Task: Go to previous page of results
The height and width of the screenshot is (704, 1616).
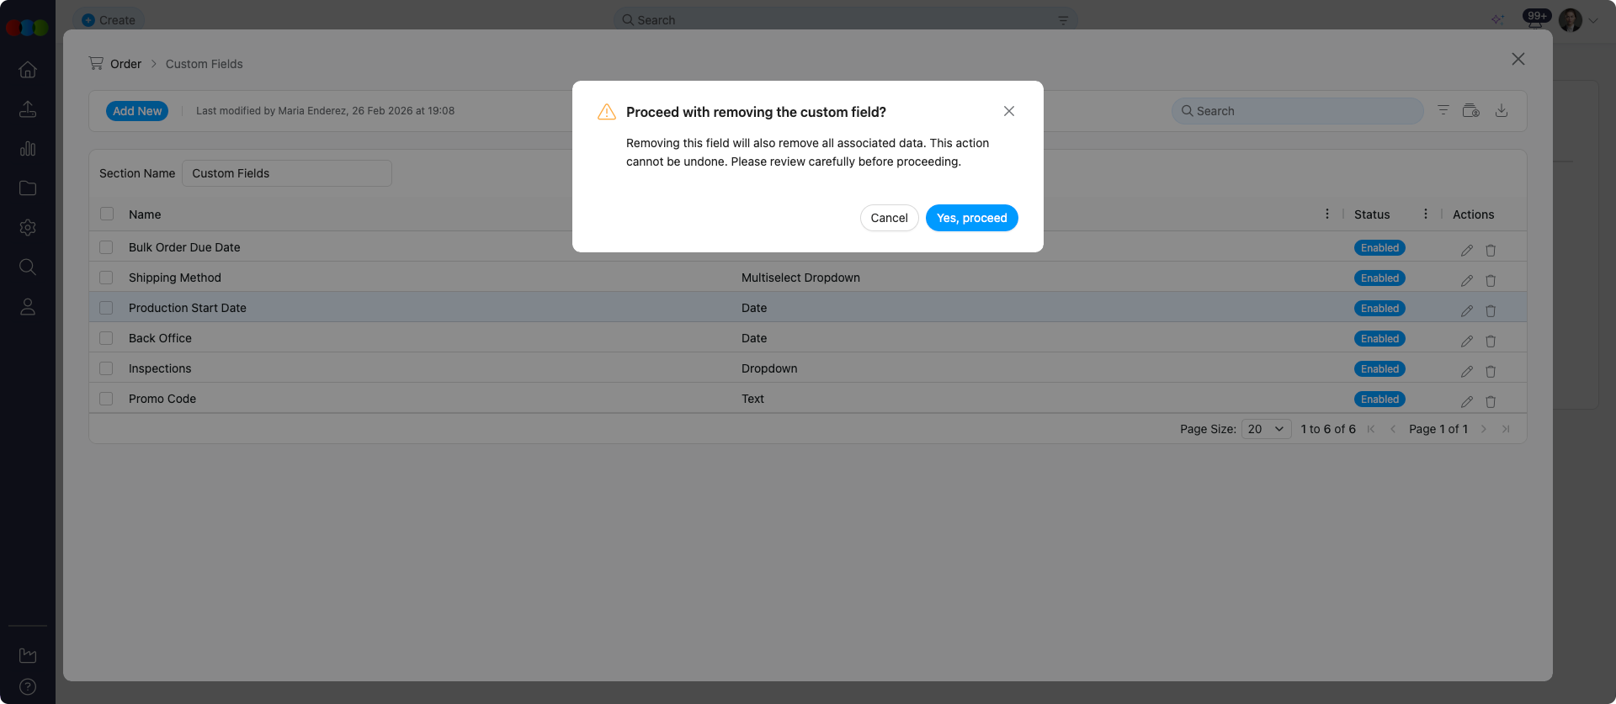Action: click(1393, 429)
